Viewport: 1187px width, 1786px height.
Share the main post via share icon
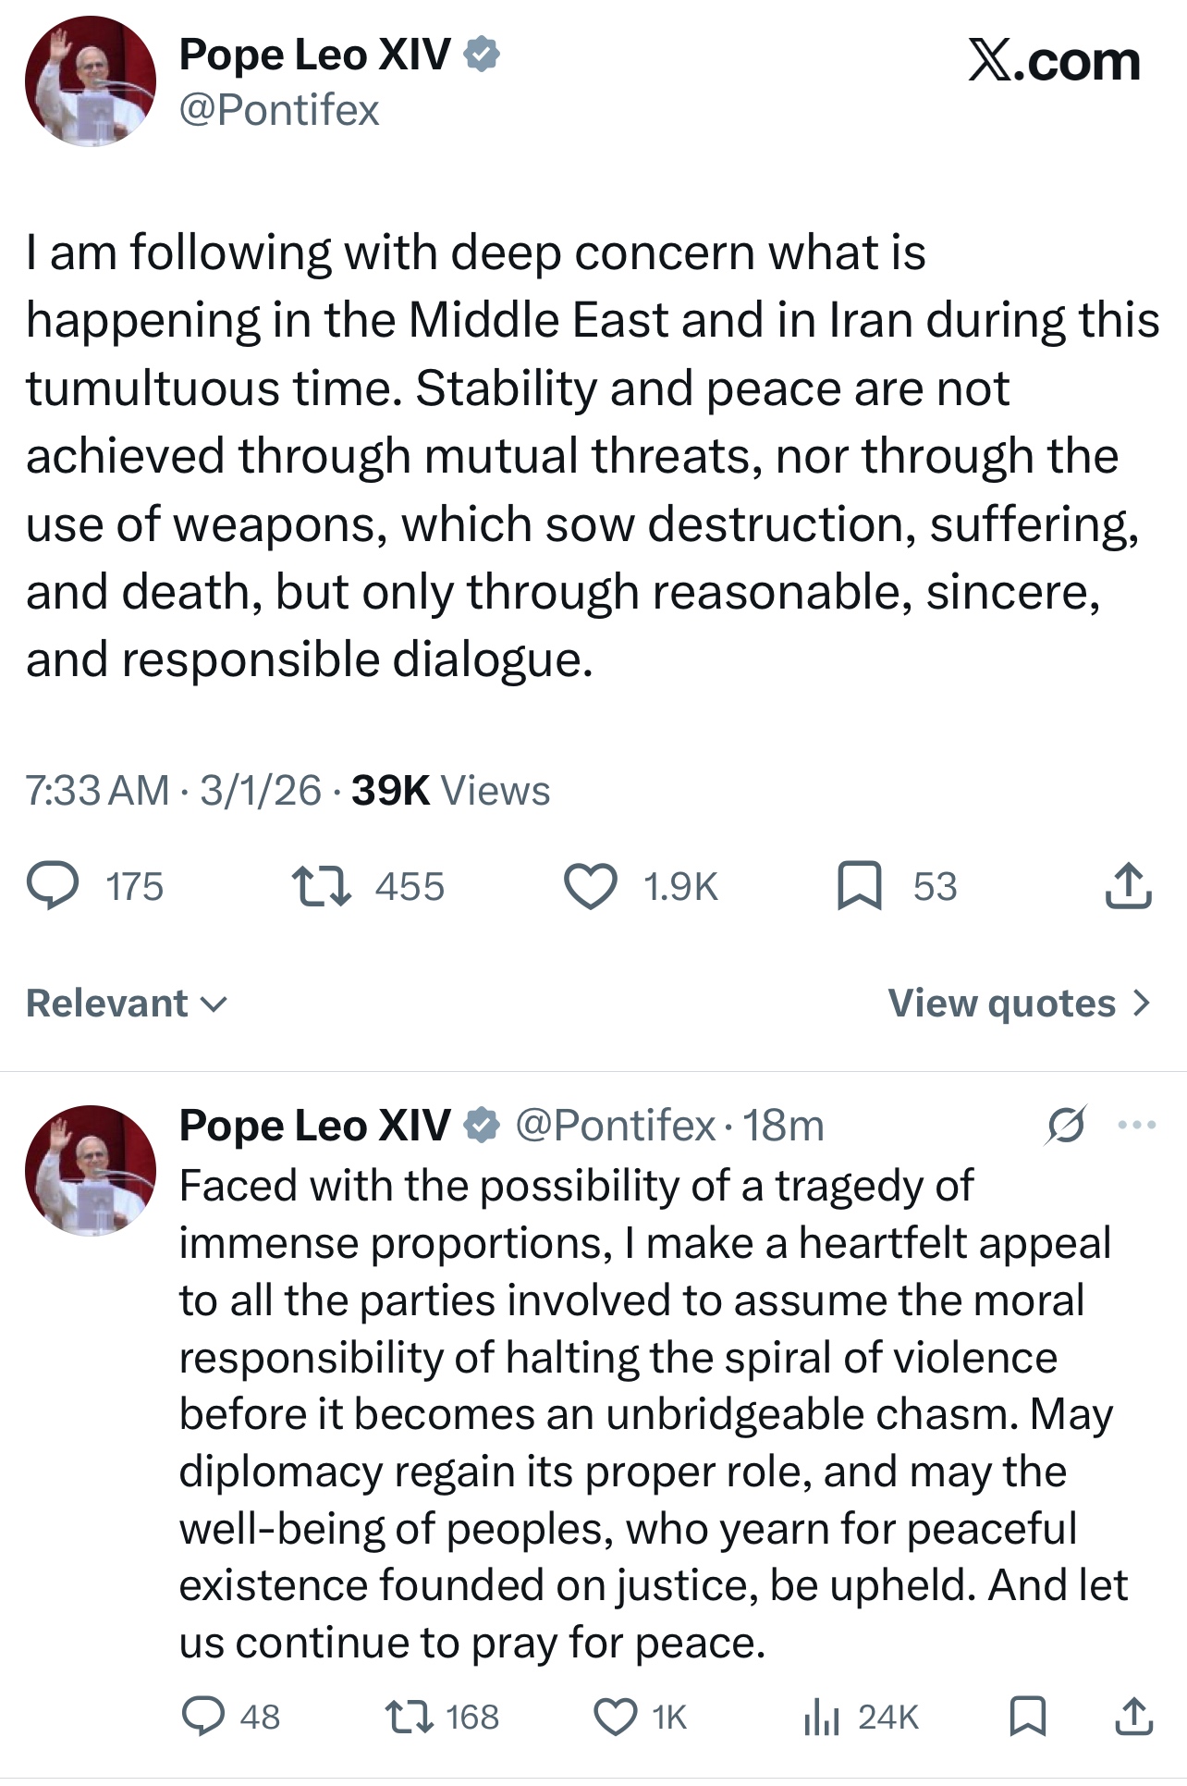point(1128,885)
